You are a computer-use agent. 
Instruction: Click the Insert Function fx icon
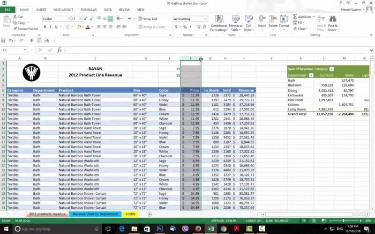59,50
